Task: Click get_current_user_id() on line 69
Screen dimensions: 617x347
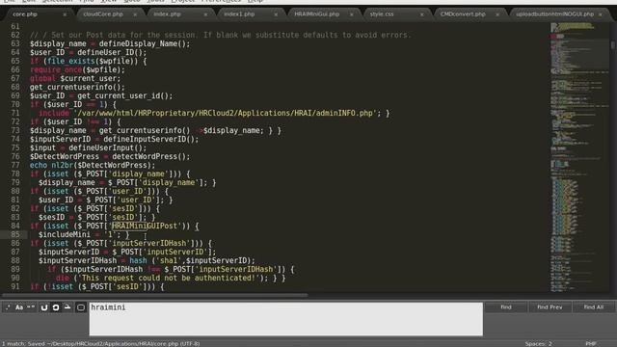Action: tap(122, 96)
